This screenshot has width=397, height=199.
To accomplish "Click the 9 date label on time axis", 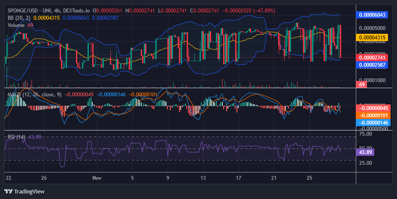I will pos(168,178).
